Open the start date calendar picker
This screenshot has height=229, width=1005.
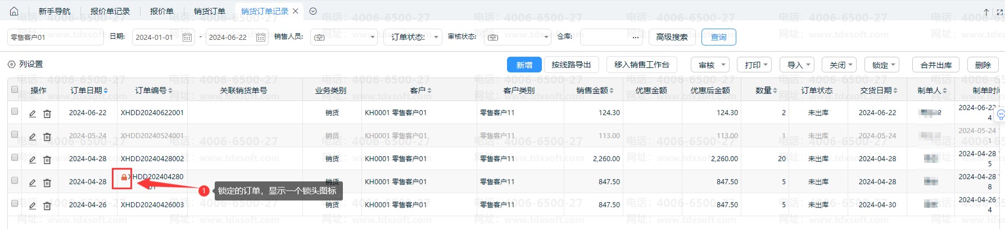pos(187,37)
